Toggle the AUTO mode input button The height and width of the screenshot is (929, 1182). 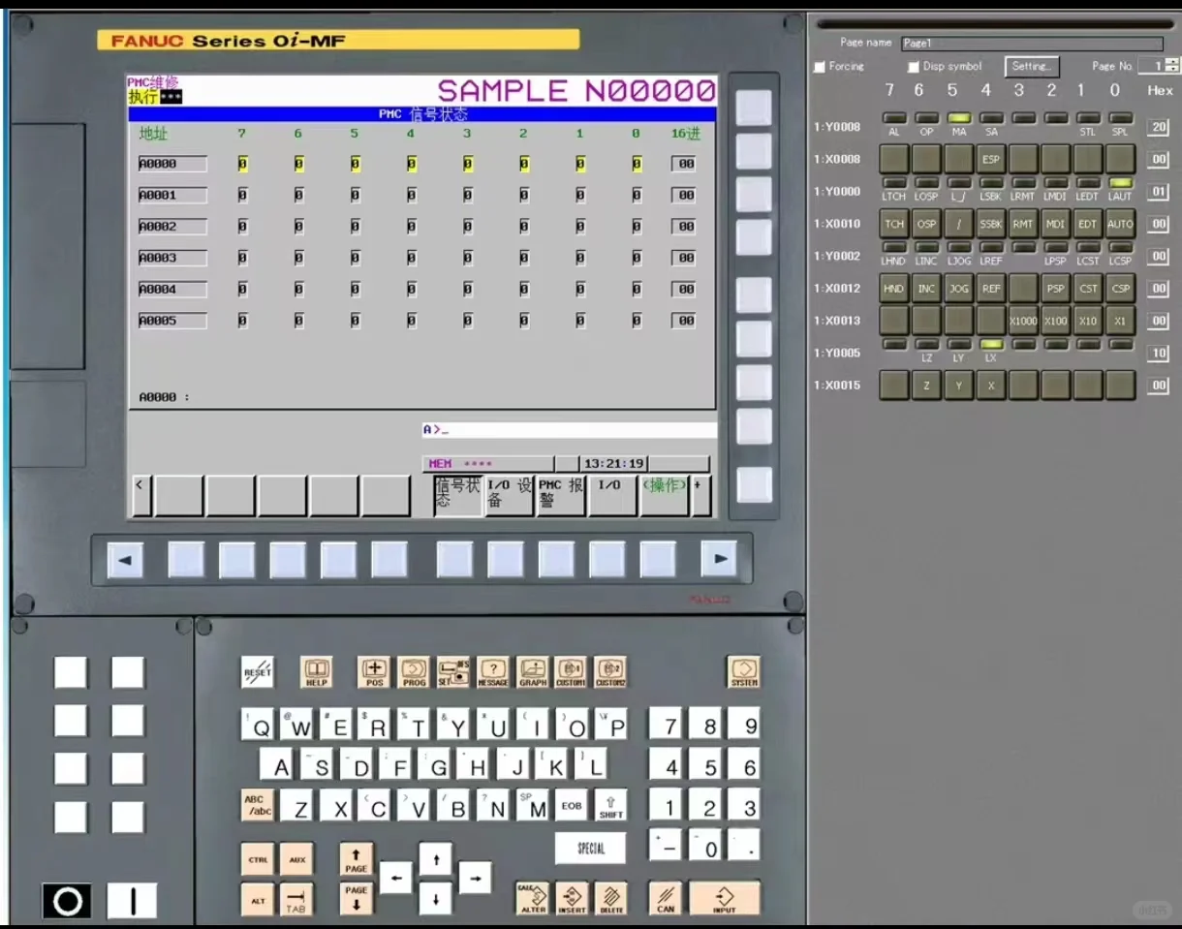point(1120,224)
